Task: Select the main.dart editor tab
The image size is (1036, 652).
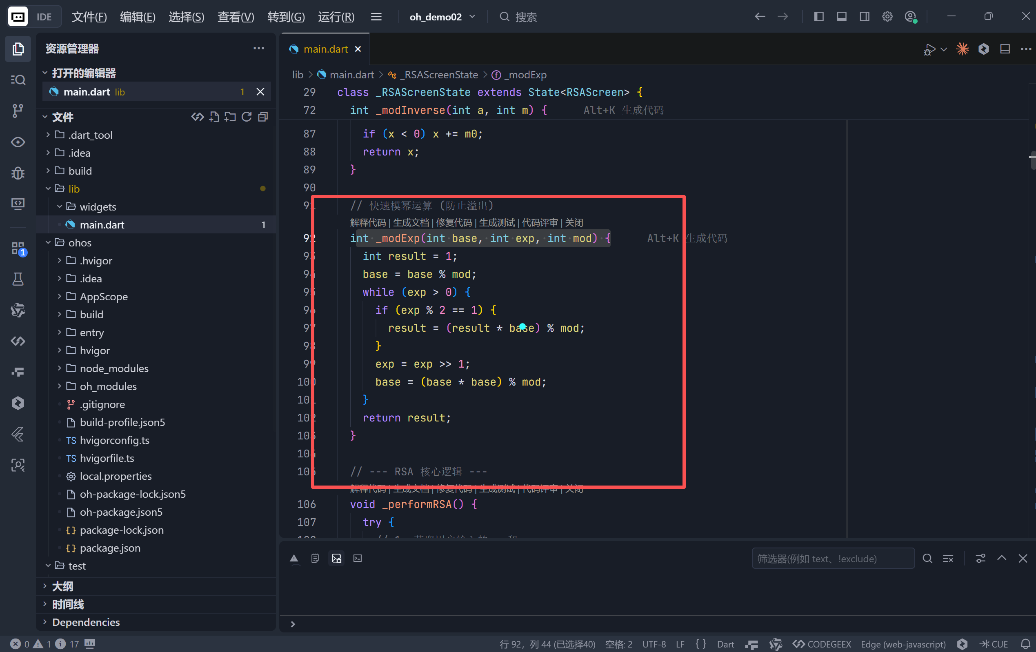Action: click(325, 49)
